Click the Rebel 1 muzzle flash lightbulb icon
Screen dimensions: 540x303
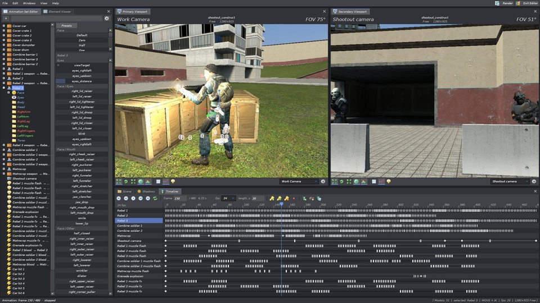pos(10,183)
